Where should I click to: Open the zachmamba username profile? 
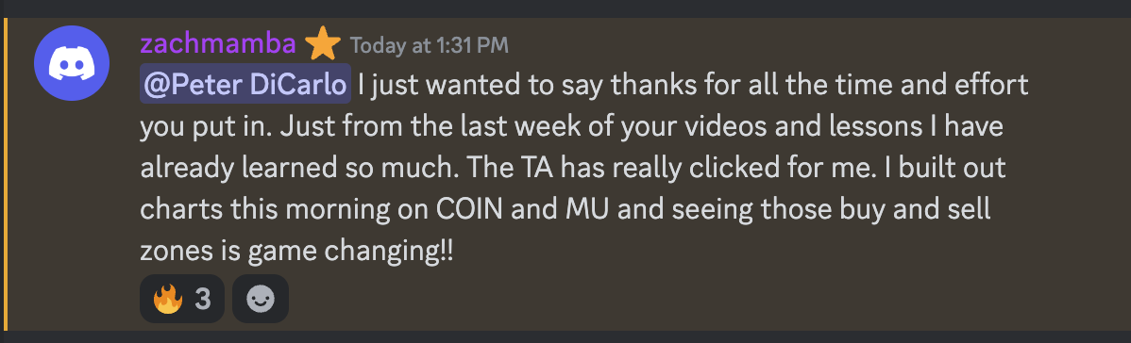pyautogui.click(x=218, y=44)
